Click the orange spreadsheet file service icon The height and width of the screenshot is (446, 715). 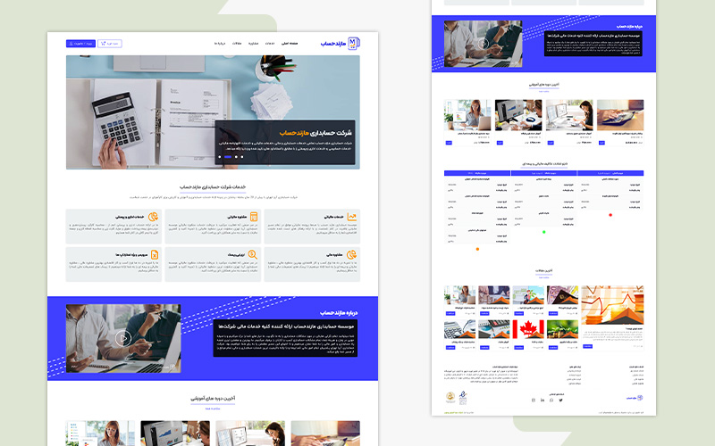(155, 254)
